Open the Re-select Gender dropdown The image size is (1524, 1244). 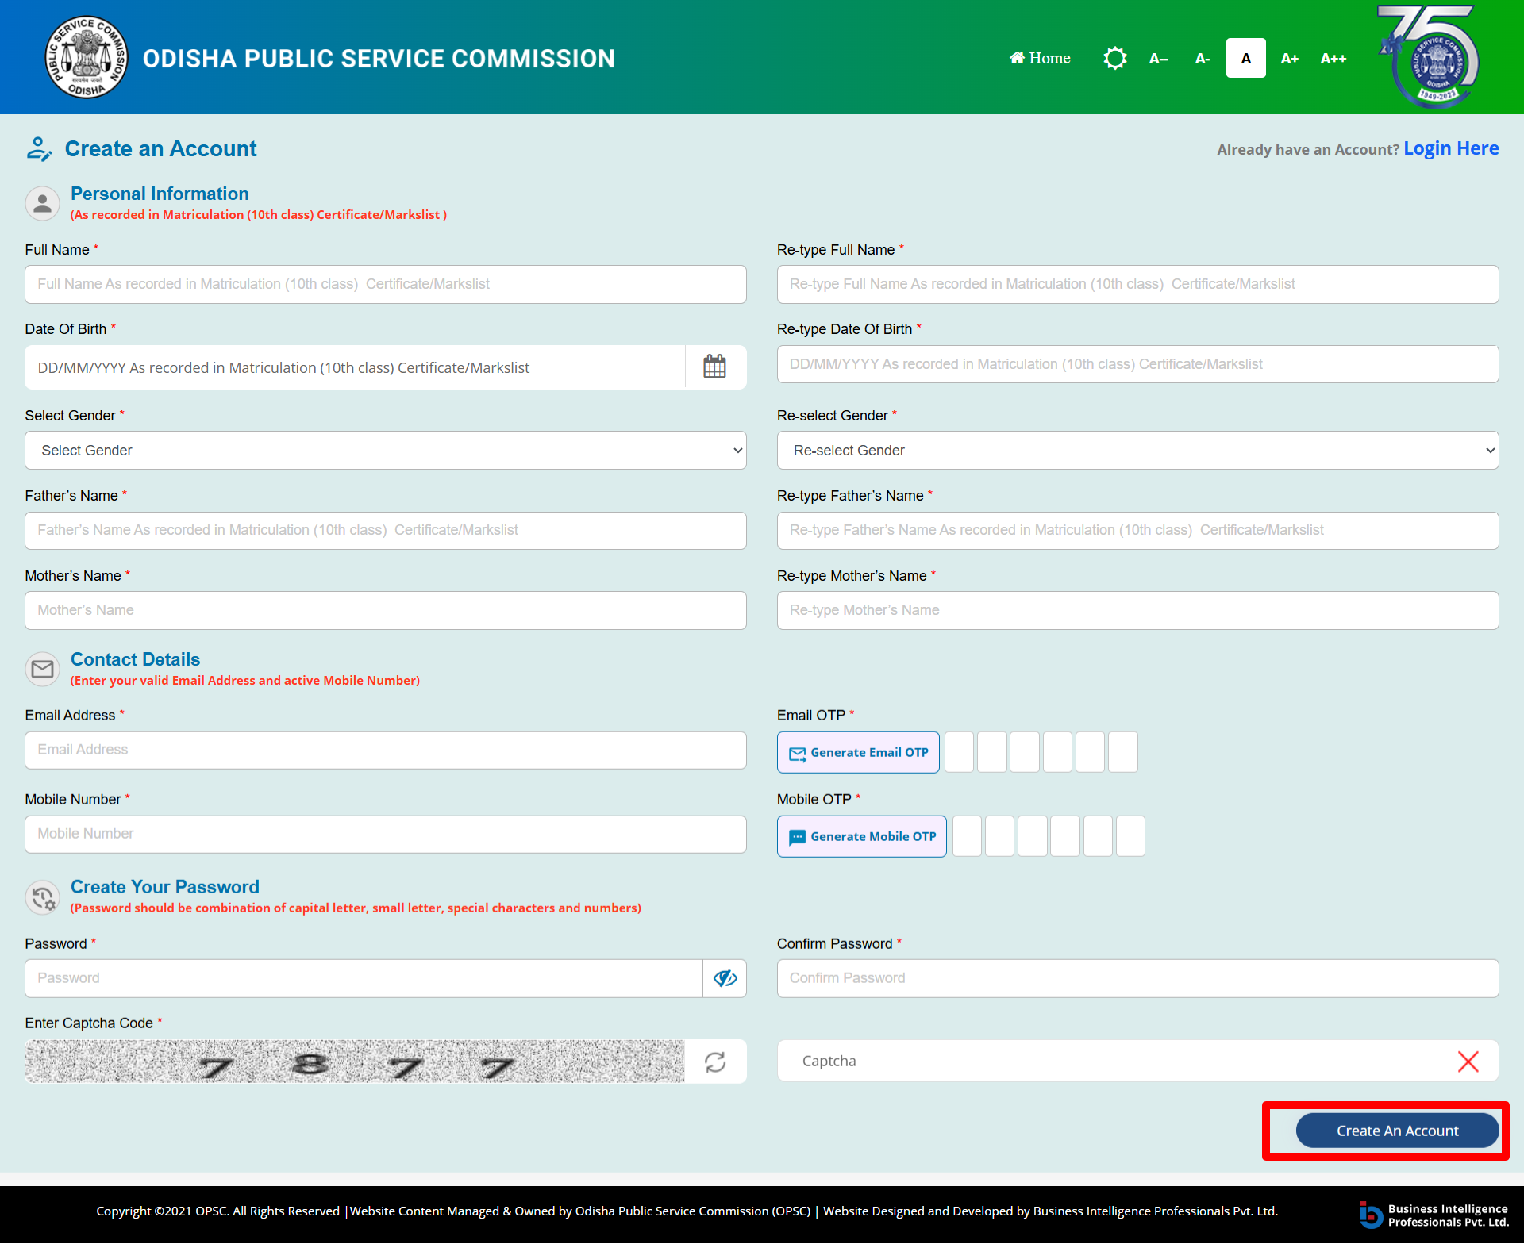point(1137,451)
